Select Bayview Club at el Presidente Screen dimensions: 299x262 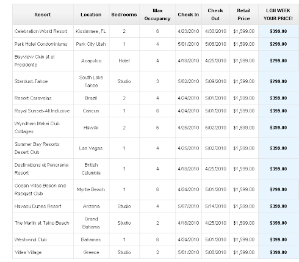(35, 61)
